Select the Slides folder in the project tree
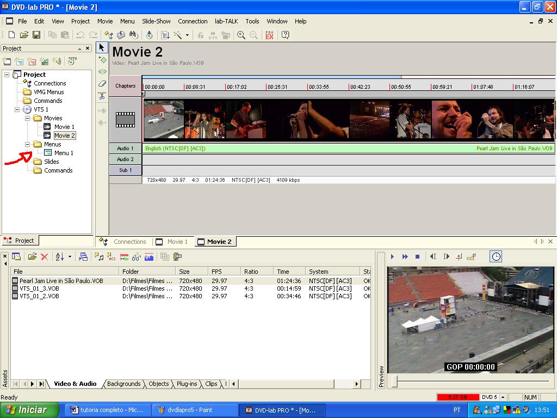Viewport: 557px width, 418px height. tap(52, 162)
